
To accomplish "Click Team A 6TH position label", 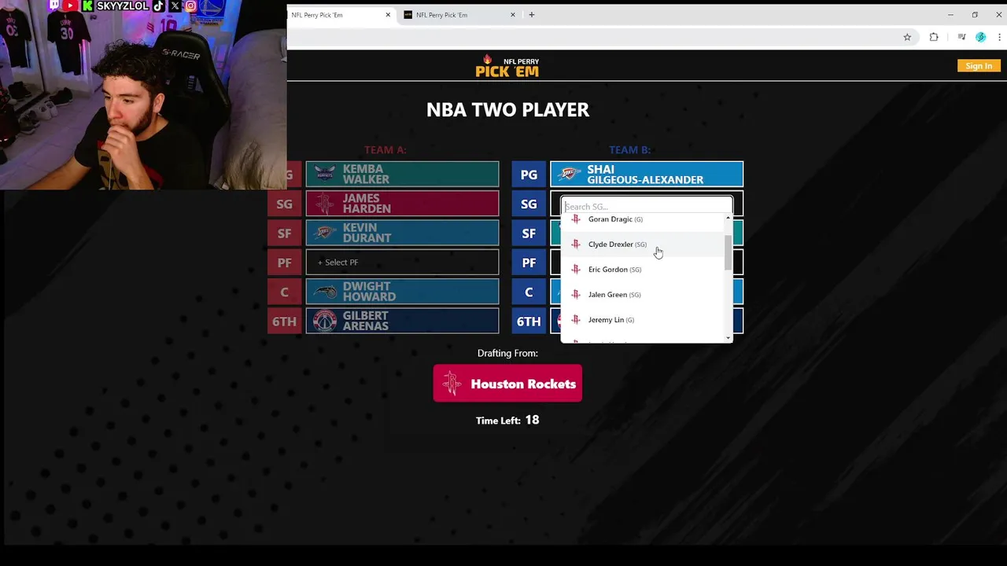I will point(284,321).
